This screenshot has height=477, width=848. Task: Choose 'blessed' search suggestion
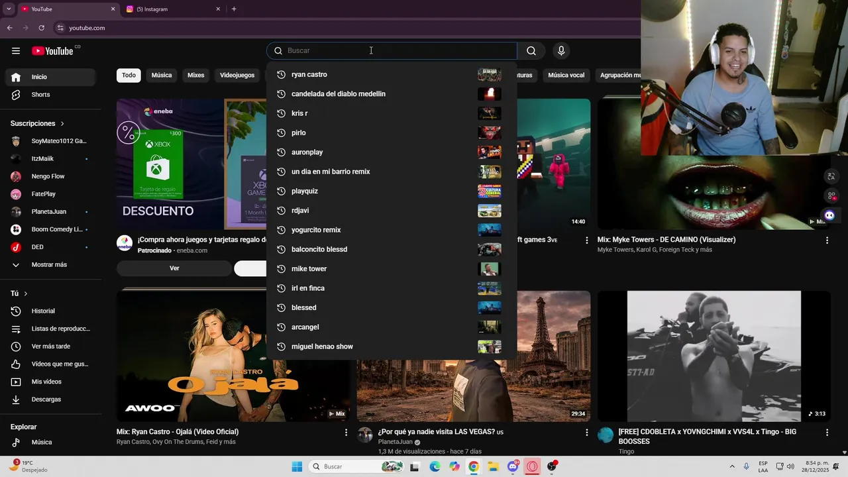[392, 307]
